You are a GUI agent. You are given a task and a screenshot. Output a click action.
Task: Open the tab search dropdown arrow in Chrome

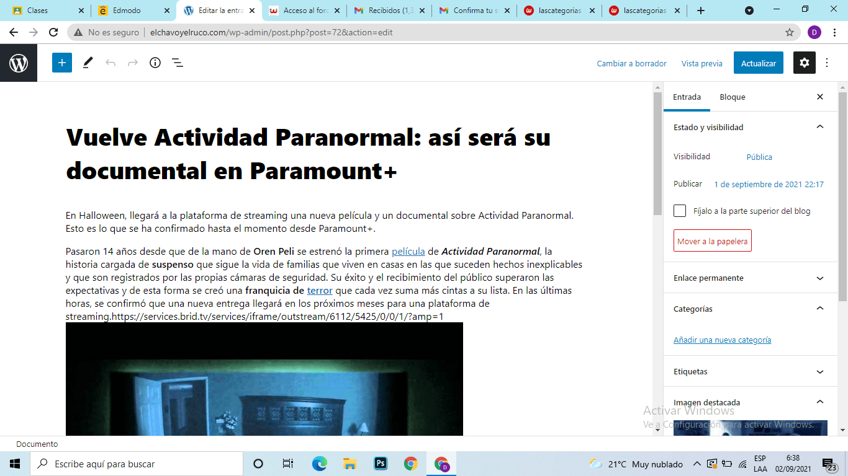[749, 11]
